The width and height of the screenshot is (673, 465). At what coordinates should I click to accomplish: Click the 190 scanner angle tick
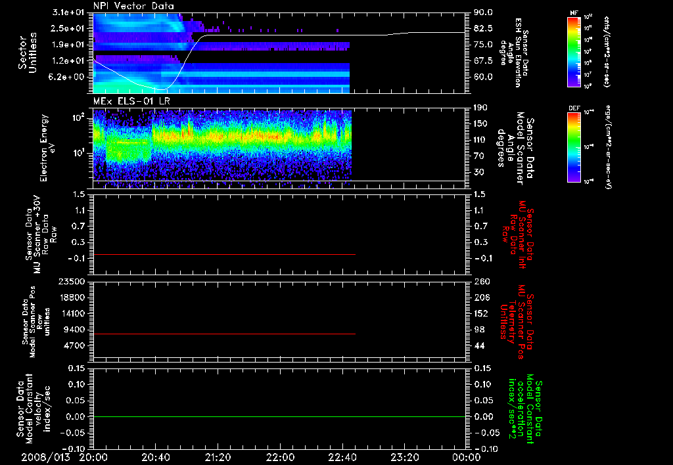480,108
